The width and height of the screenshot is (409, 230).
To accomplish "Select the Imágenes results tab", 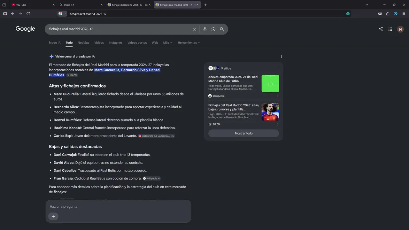I will pos(116,42).
